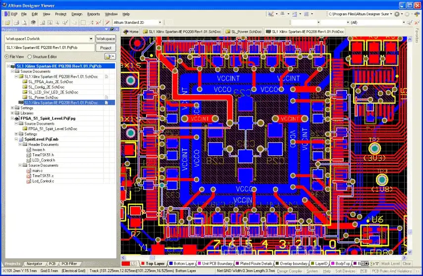
Task: Collapse the SpiritLevel.PrjEmb node
Action: click(x=16, y=139)
